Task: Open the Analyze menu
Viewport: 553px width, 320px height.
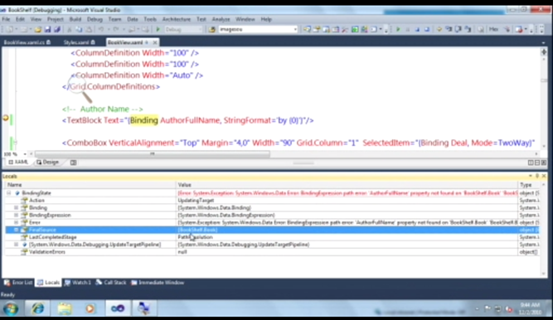Action: [221, 19]
